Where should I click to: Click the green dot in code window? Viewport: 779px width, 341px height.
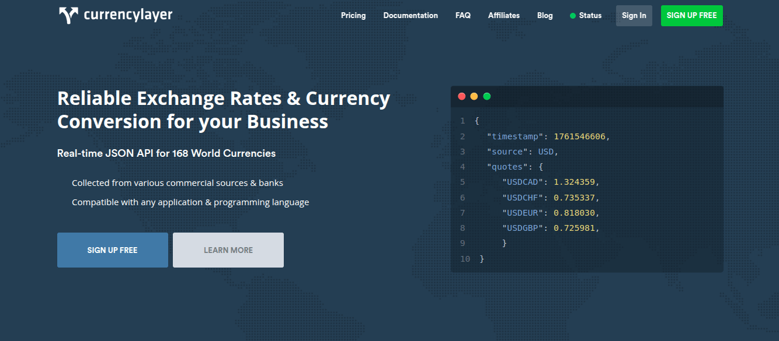click(x=487, y=96)
